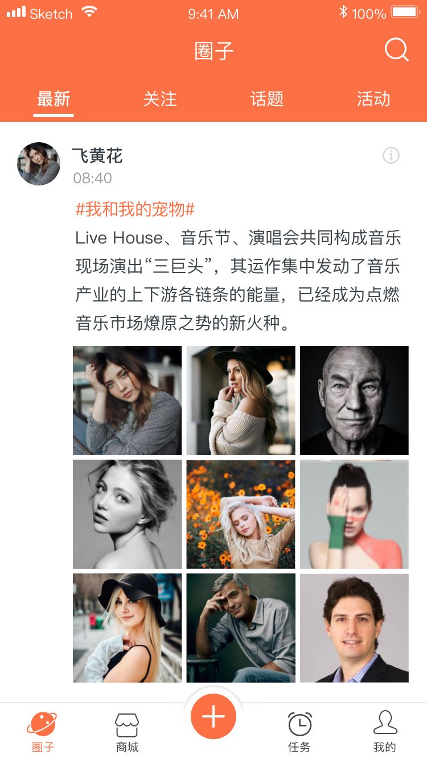
Task: Open the username 飞黄花
Action: point(97,156)
